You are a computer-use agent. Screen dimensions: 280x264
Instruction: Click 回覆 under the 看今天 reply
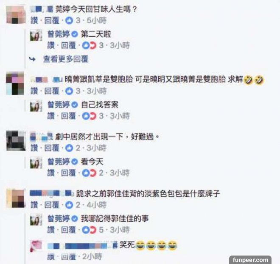pos(69,173)
